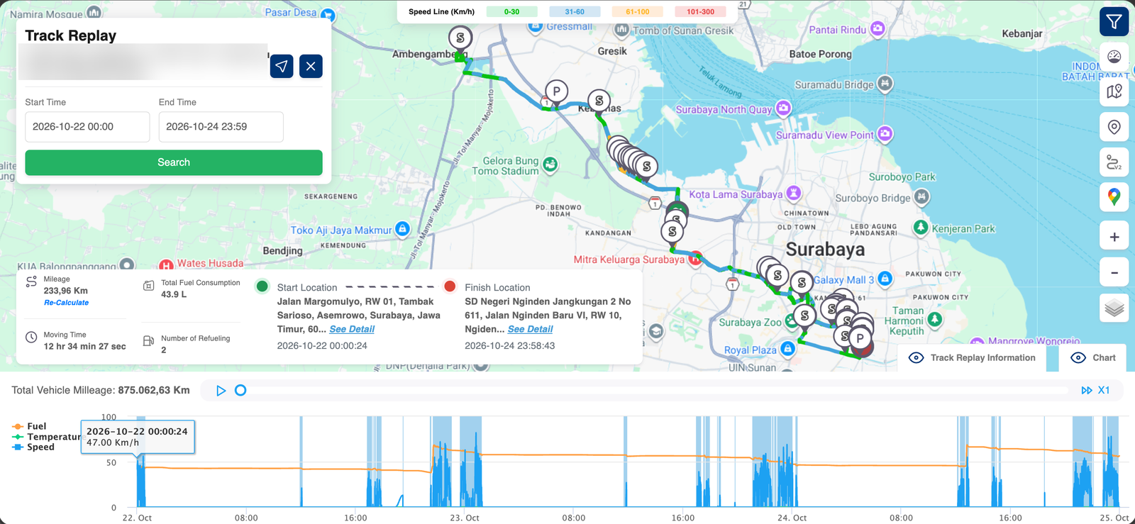
Task: Toggle Speed series in chart legend
Action: (x=33, y=447)
